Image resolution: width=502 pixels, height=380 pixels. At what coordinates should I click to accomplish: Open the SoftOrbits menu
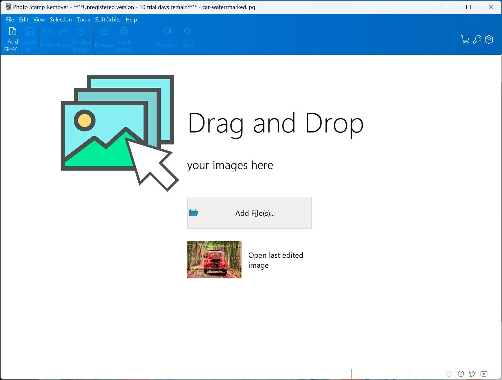tap(108, 20)
